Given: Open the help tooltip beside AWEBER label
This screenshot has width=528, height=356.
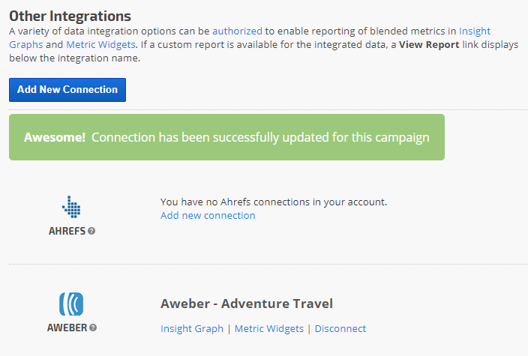Looking at the screenshot, I should click(x=94, y=328).
